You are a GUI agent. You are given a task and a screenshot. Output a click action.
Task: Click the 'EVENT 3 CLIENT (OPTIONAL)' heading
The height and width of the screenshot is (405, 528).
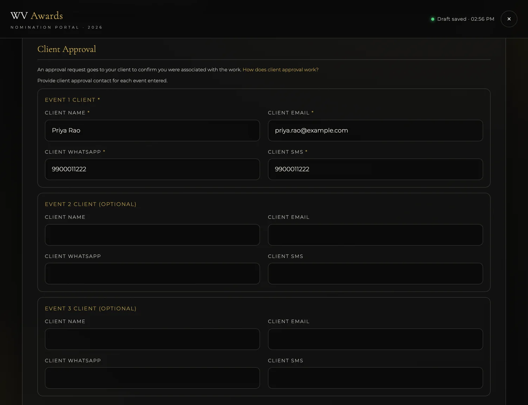point(90,309)
